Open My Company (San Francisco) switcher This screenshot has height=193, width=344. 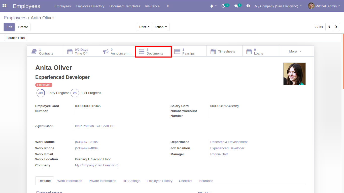coord(278,6)
